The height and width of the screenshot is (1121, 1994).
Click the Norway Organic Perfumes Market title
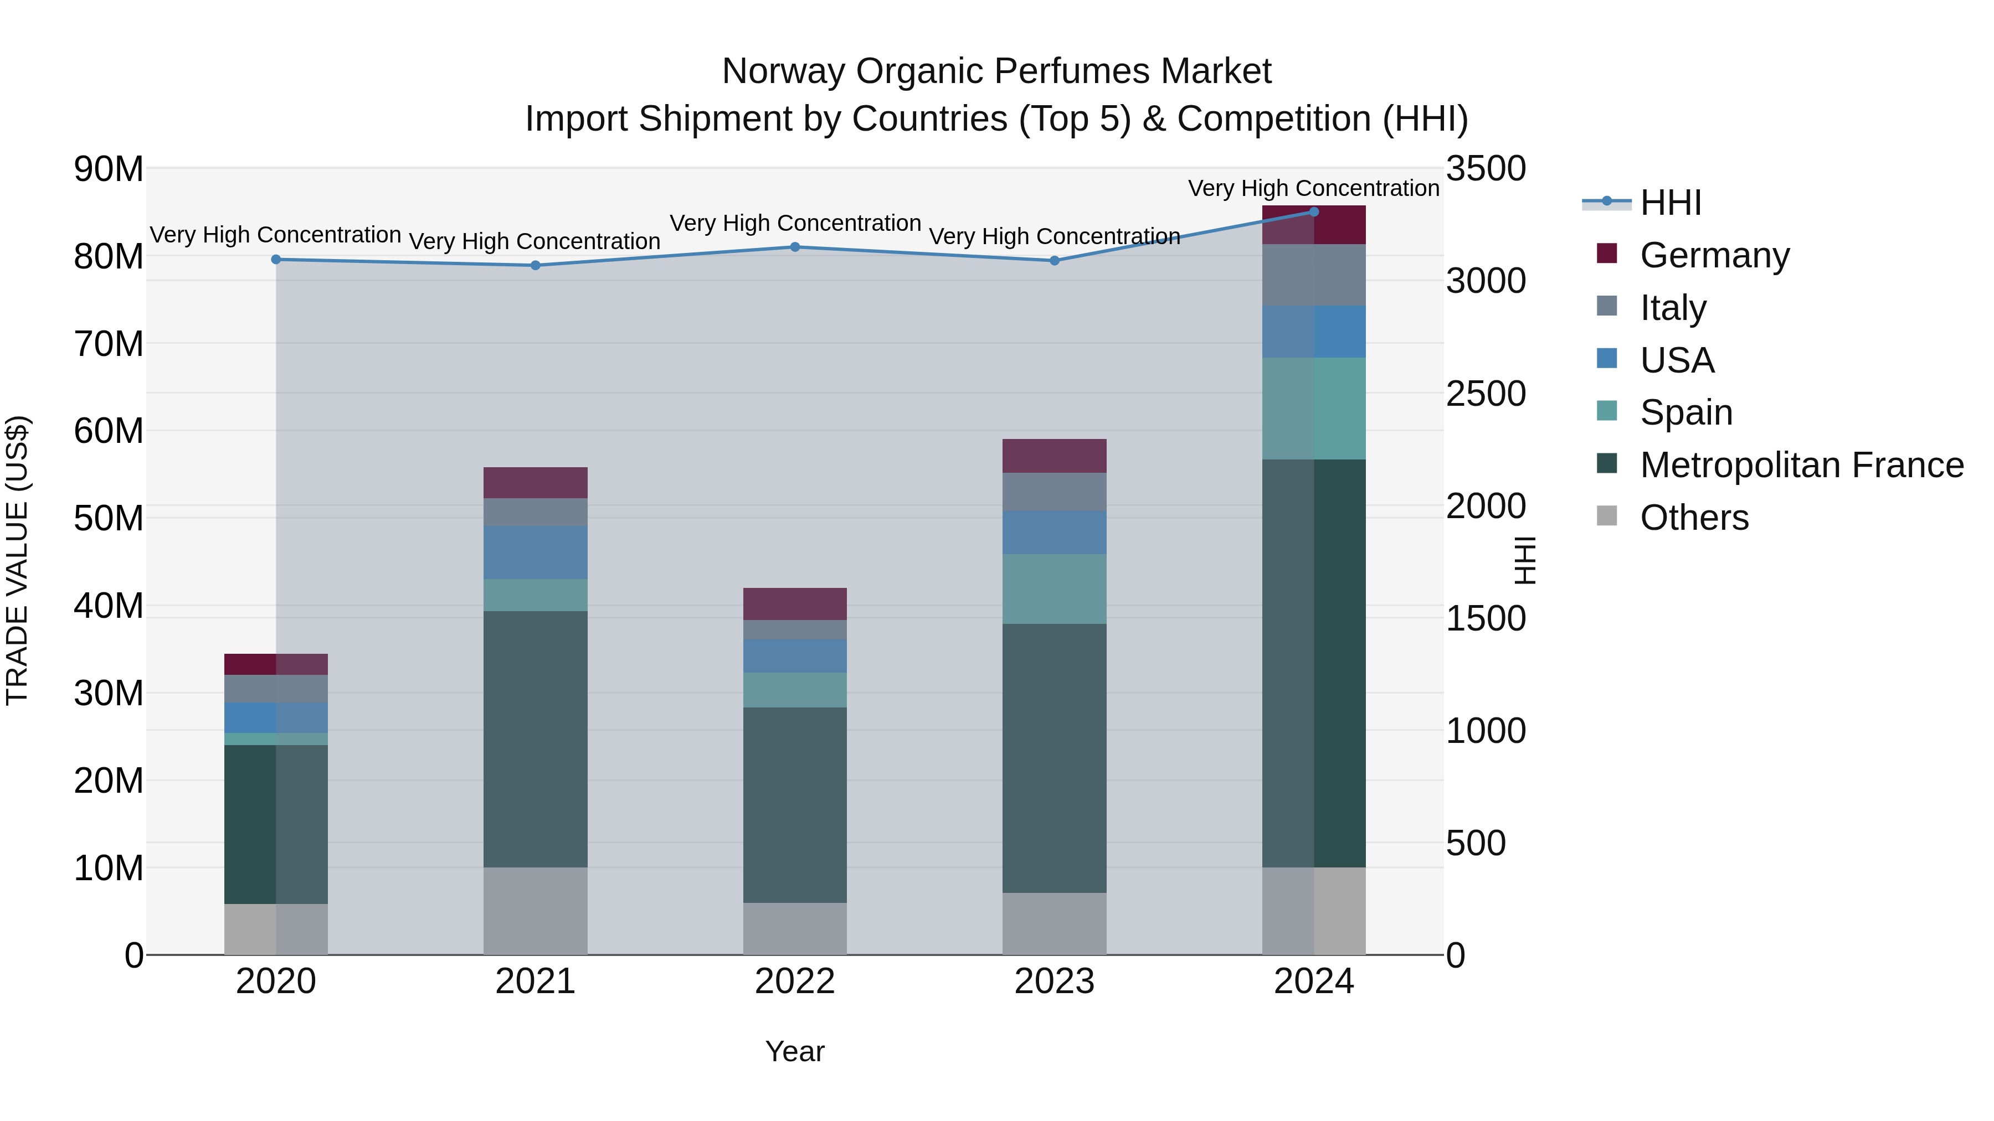tap(996, 71)
